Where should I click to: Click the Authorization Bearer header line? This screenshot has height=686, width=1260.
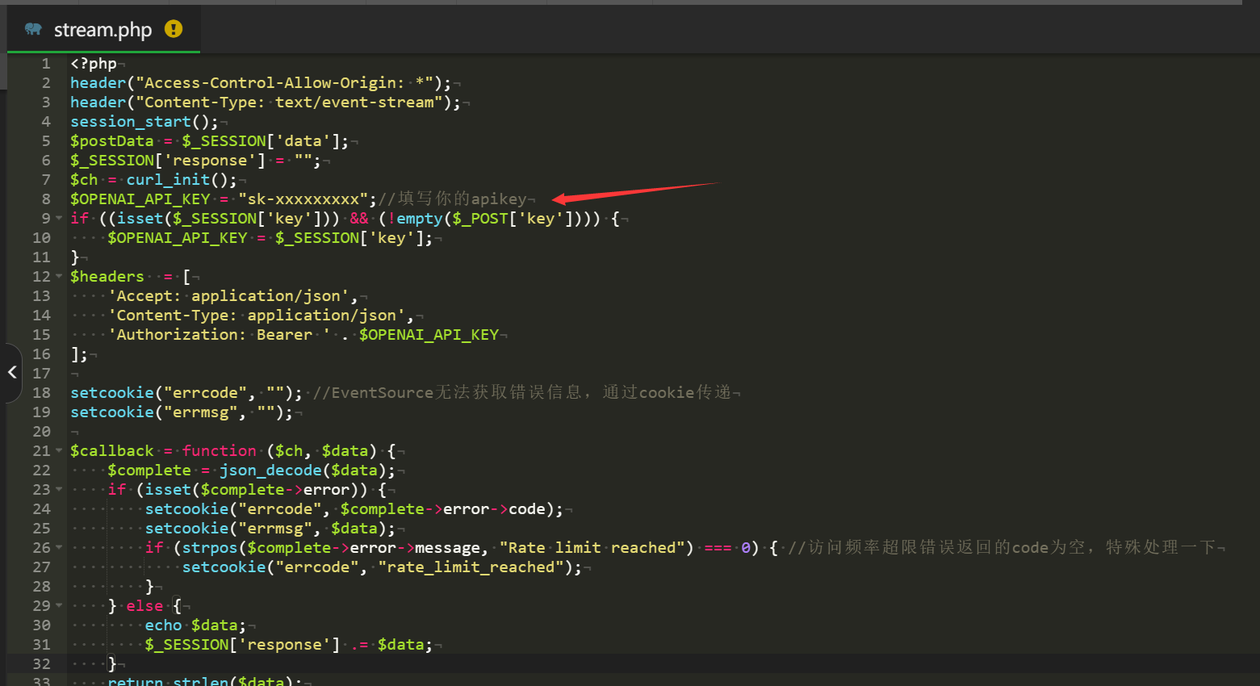click(x=218, y=334)
